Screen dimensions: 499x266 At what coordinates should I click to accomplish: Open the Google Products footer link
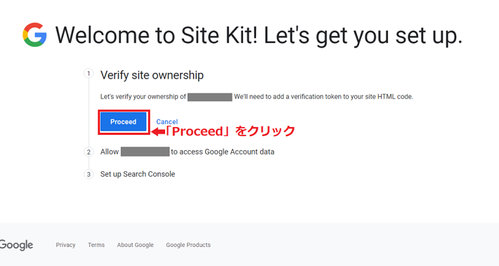tap(188, 245)
